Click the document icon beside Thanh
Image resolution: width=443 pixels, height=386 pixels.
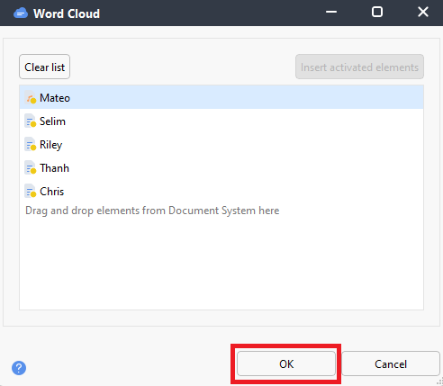tap(31, 168)
